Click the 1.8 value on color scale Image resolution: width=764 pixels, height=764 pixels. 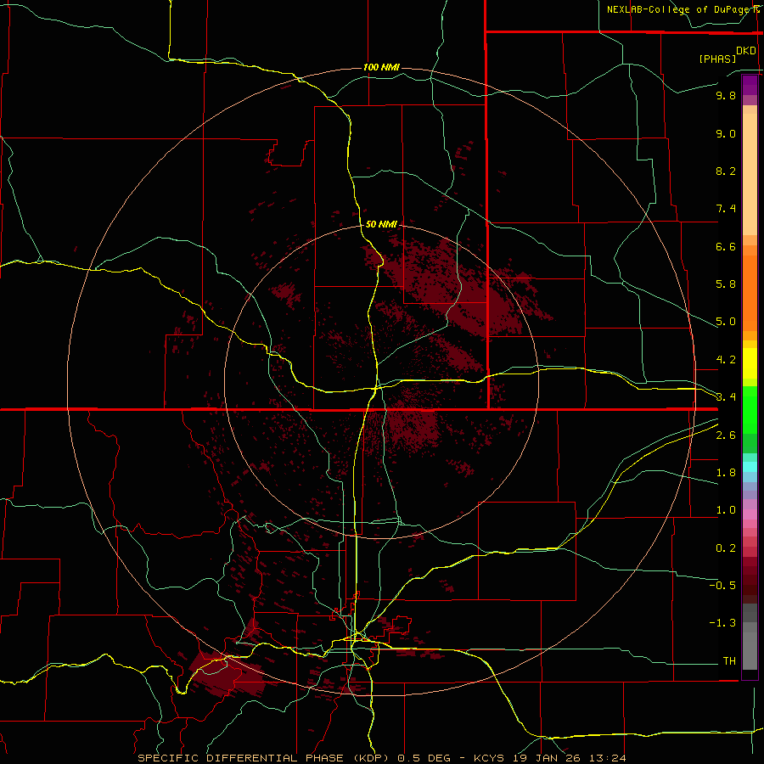(726, 473)
